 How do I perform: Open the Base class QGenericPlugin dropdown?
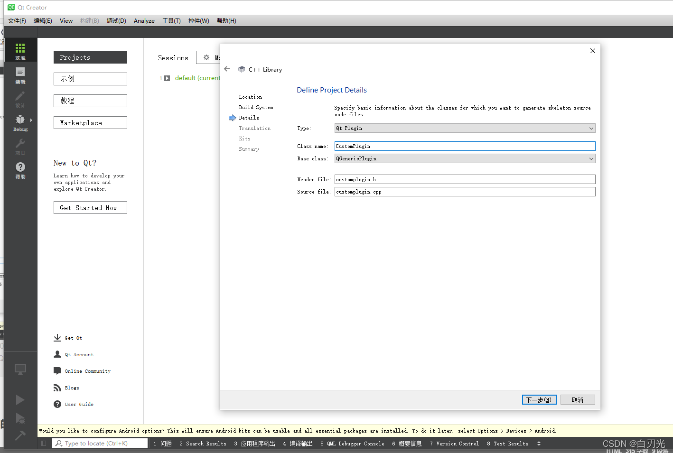(x=465, y=158)
